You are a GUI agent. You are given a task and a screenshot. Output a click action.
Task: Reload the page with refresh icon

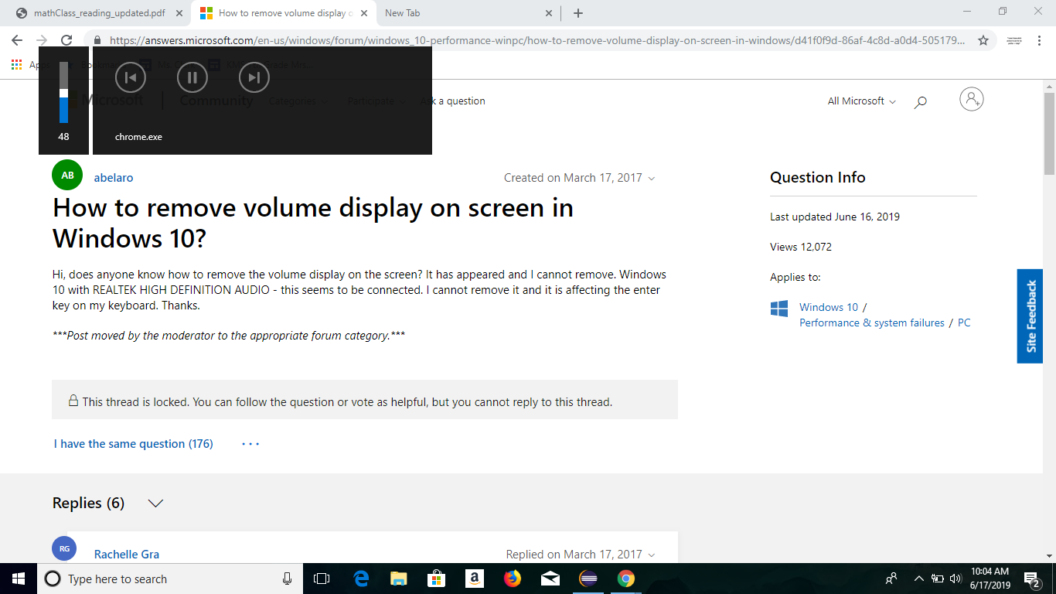pyautogui.click(x=66, y=40)
